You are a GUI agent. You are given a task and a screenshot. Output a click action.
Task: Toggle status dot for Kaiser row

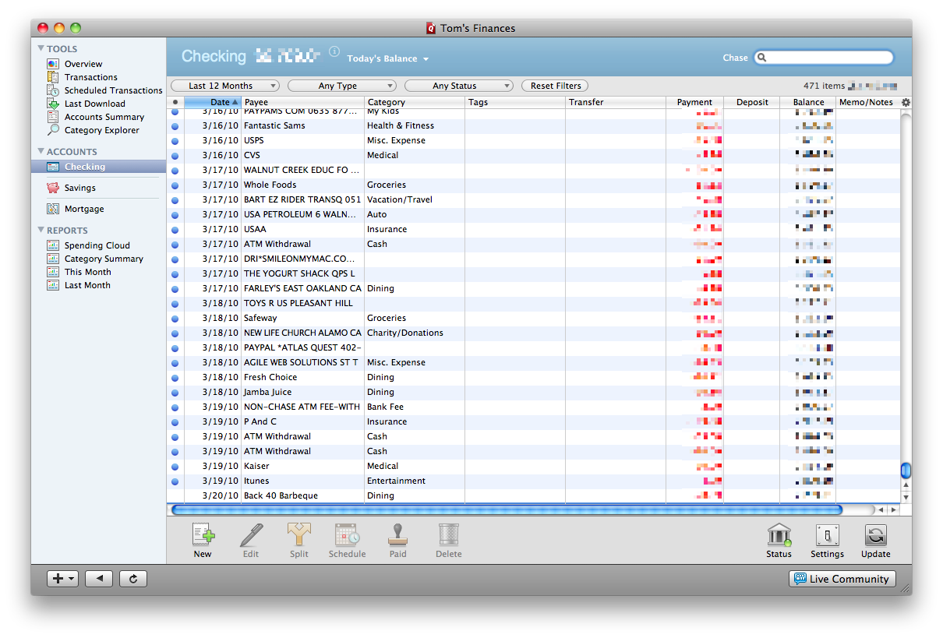pyautogui.click(x=175, y=467)
